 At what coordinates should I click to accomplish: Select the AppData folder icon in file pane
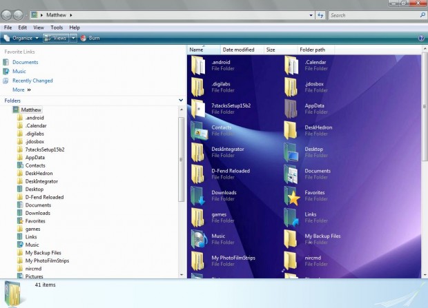[291, 109]
